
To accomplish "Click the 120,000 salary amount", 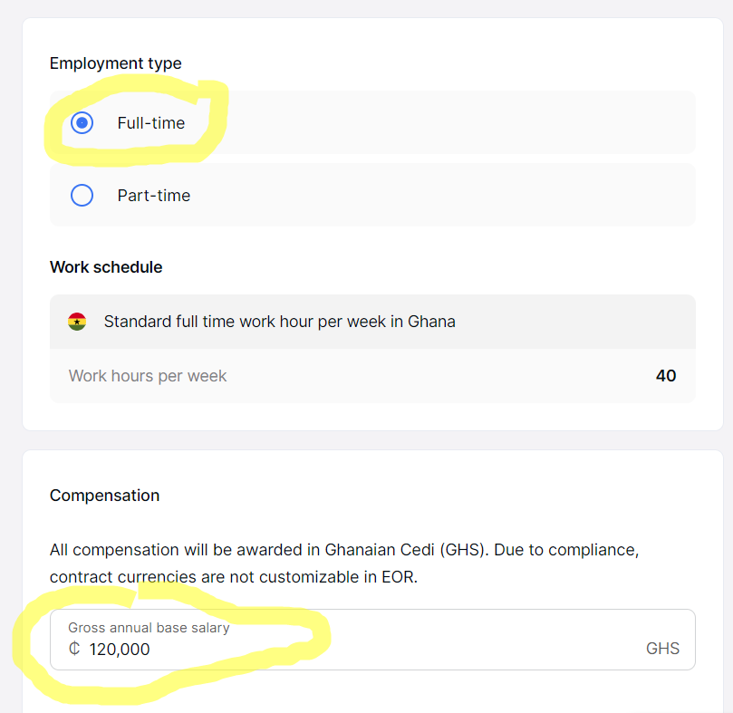I will (x=120, y=650).
